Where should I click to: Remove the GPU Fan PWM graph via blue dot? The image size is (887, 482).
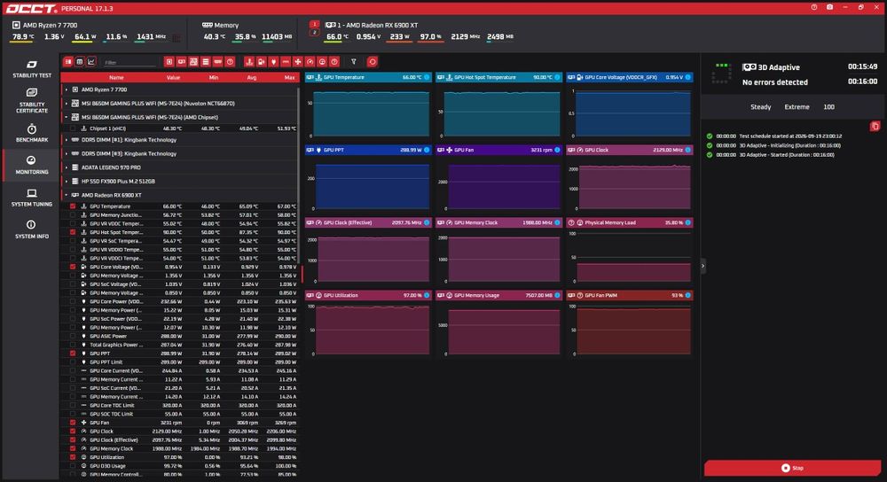tap(688, 295)
